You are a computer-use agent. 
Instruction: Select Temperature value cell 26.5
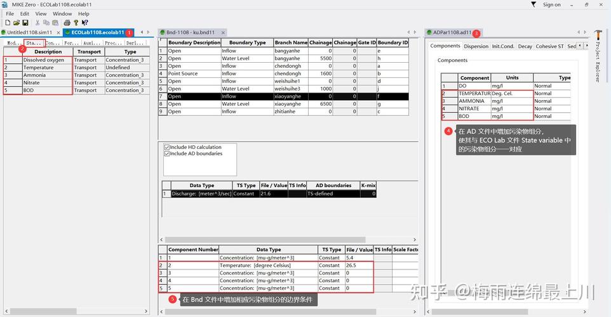click(359, 265)
